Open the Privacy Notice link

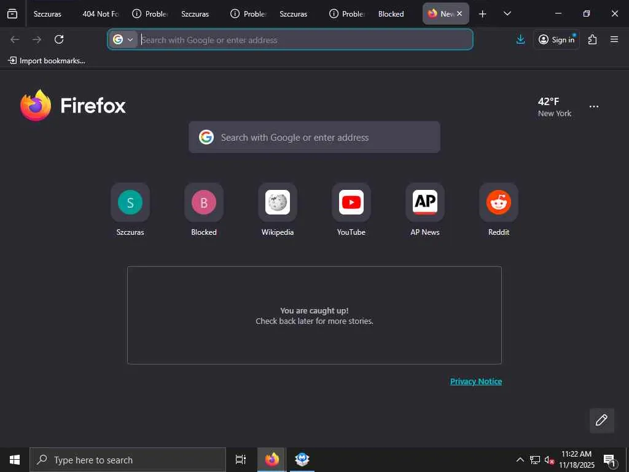[476, 381]
